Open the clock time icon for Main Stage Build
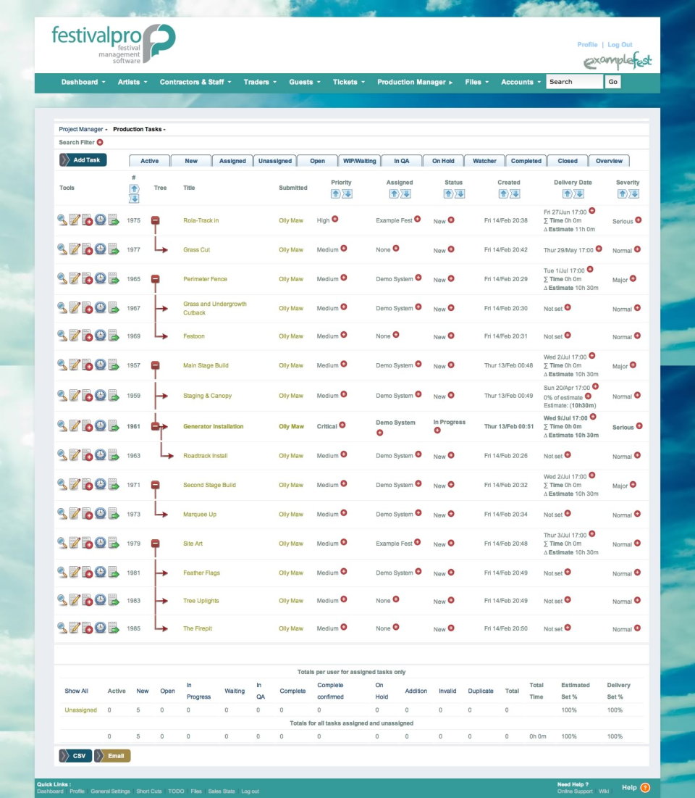Viewport: 695px width, 798px height. coord(100,365)
